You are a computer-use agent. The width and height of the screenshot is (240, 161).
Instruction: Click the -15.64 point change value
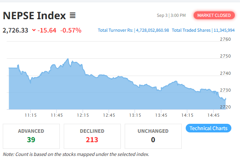click(47, 30)
